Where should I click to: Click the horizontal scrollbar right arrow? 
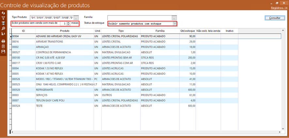coord(280,132)
